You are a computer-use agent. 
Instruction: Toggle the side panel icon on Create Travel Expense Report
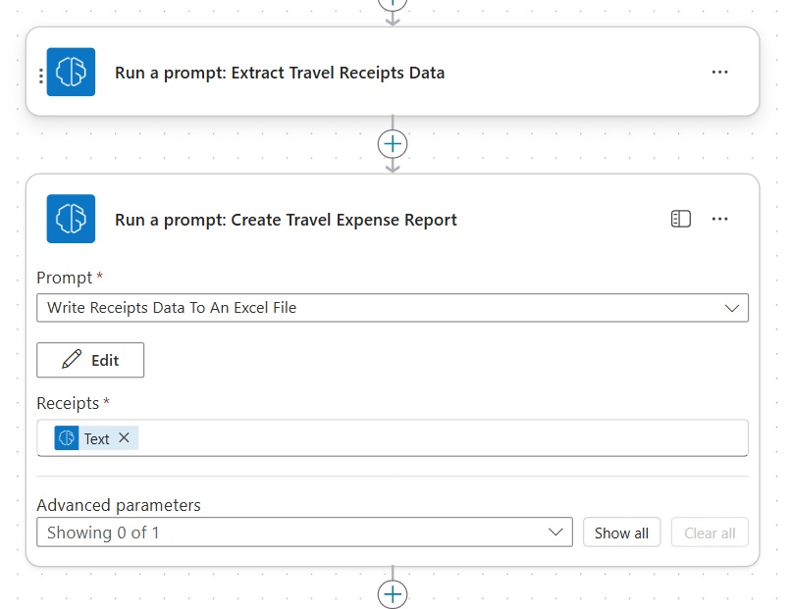pyautogui.click(x=680, y=219)
